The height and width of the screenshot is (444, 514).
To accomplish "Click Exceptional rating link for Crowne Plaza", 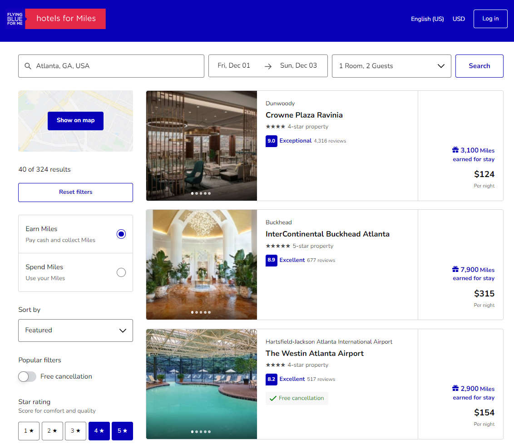I will [x=295, y=141].
